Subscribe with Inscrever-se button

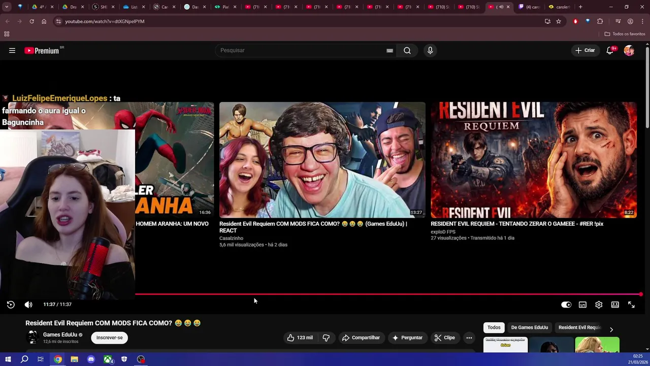[x=110, y=338]
